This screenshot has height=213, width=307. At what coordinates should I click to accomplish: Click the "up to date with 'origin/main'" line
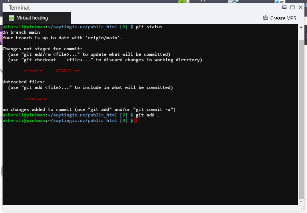click(x=62, y=38)
